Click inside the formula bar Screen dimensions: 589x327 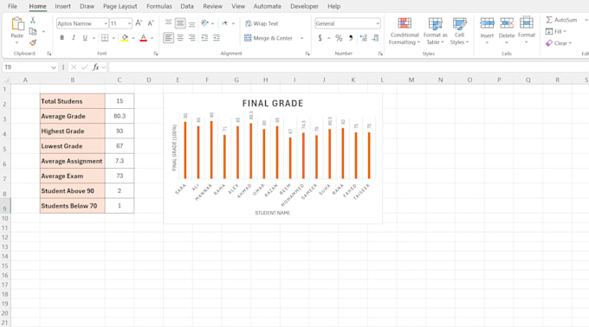(348, 67)
